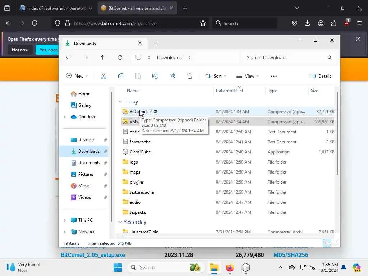
Task: Open Firefox account profile icon
Action: pos(321,23)
